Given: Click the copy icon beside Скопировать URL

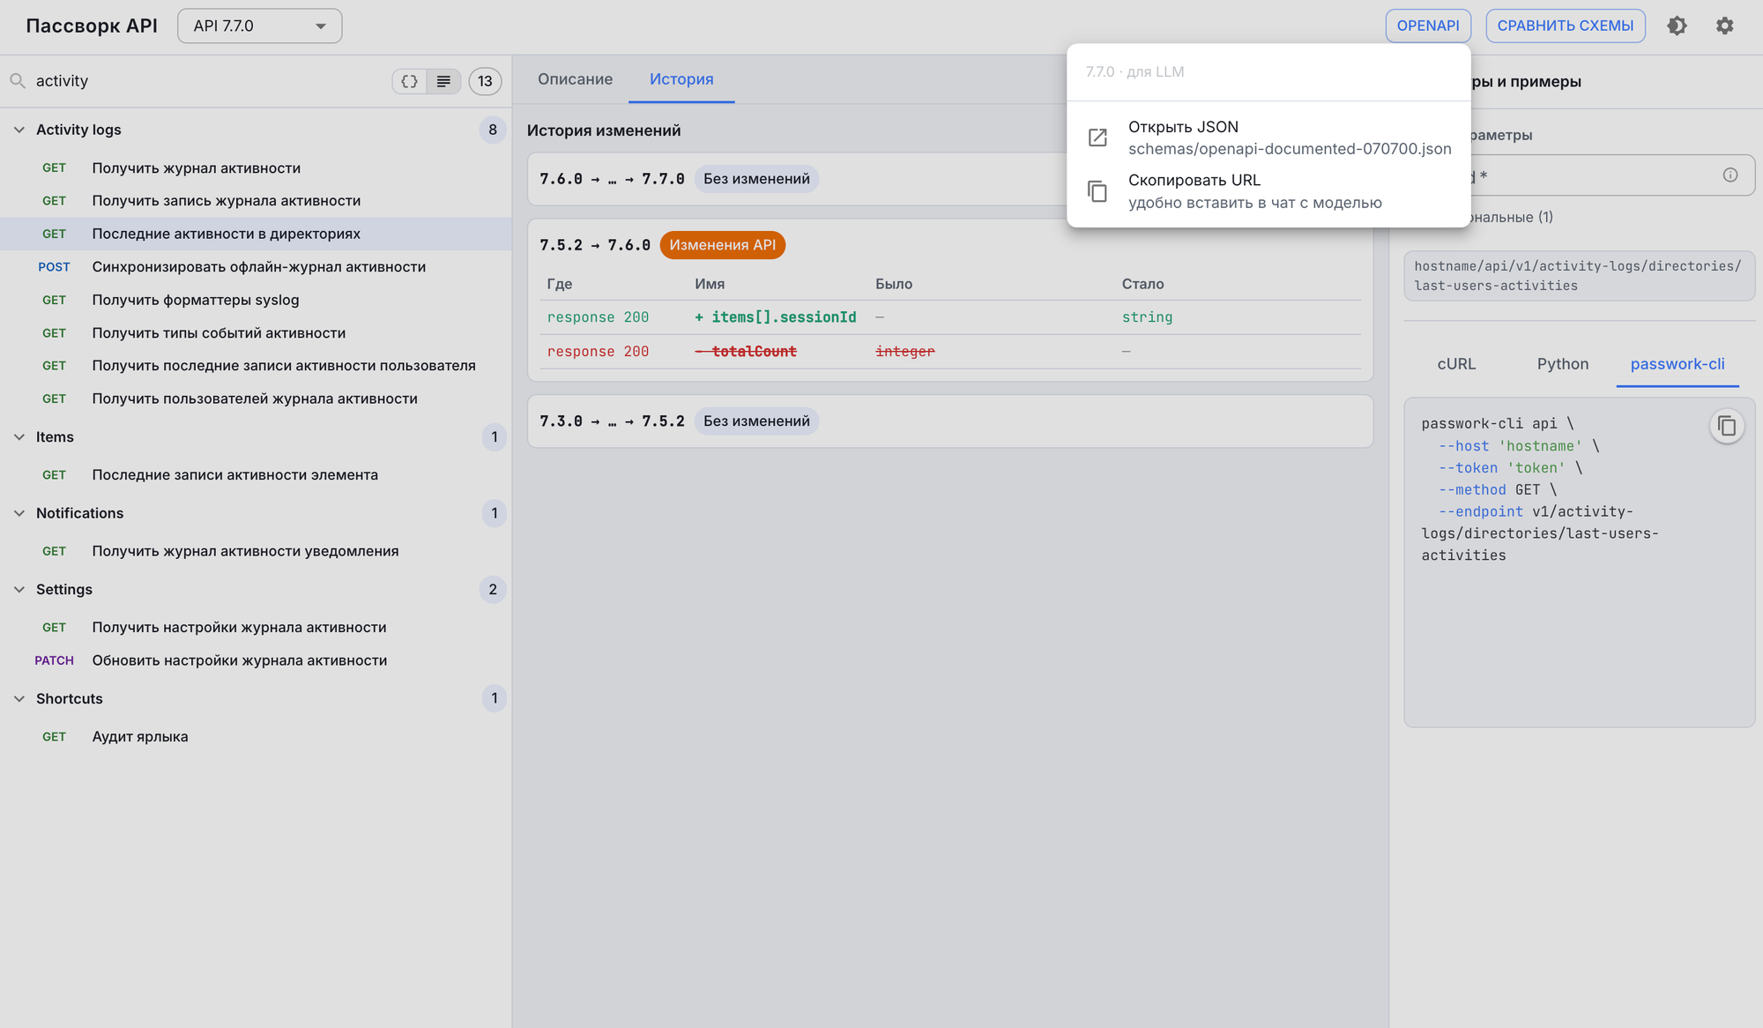Looking at the screenshot, I should click(x=1097, y=191).
